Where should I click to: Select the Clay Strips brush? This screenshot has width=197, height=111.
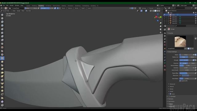pos(2,26)
